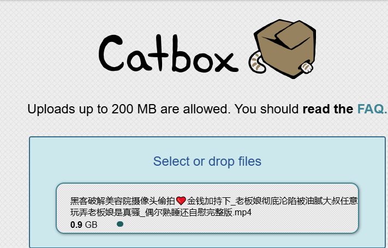Click the bold "read the" text

tap(328, 109)
